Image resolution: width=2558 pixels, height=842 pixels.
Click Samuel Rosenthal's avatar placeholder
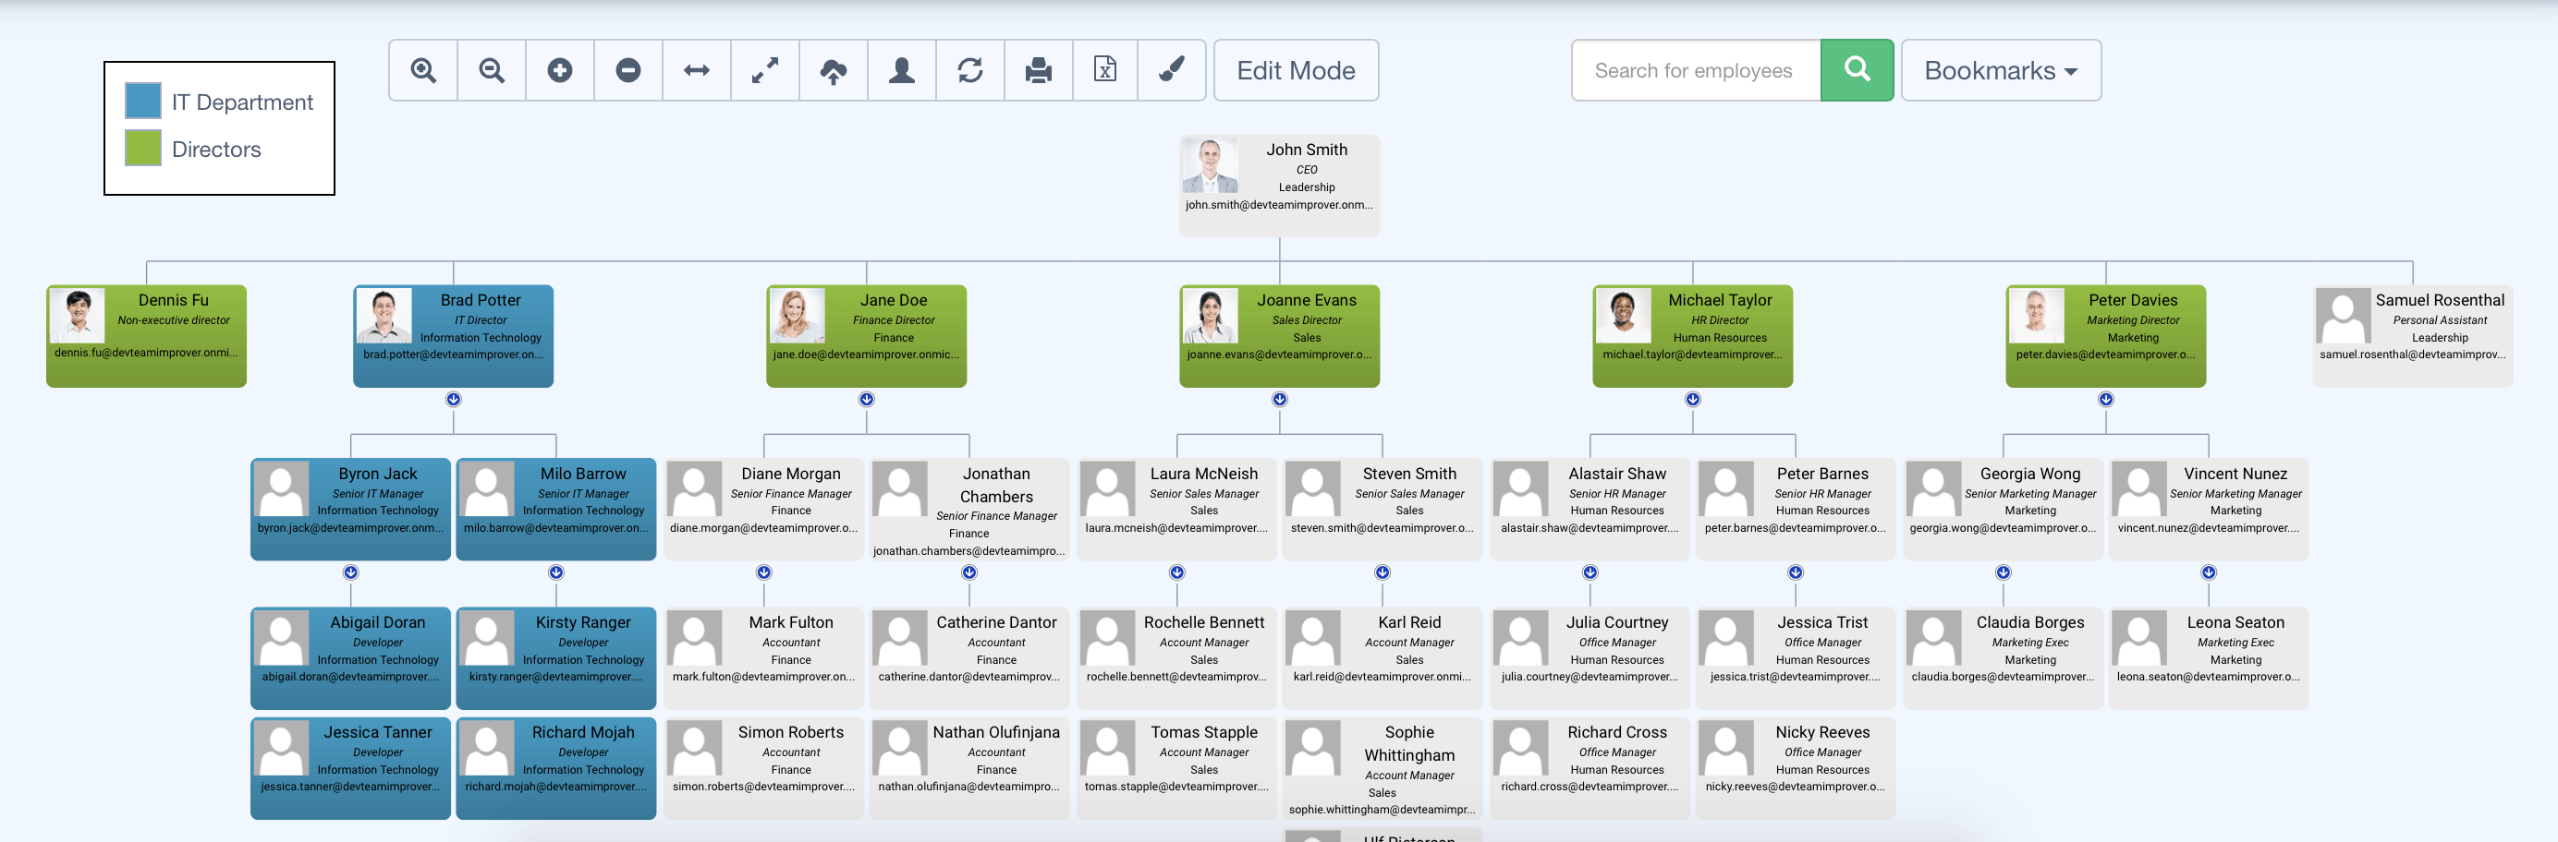[2344, 316]
